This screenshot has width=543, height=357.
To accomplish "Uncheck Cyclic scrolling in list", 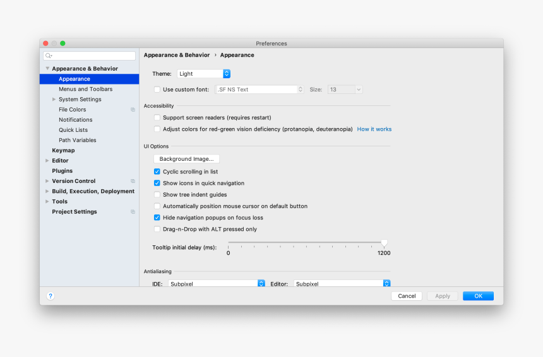I will 157,172.
